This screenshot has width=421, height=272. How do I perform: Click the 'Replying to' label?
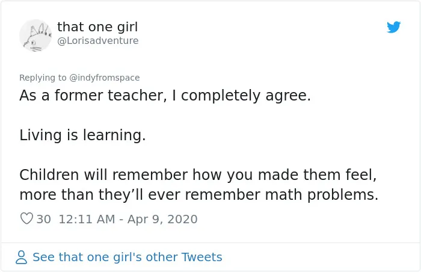[43, 78]
